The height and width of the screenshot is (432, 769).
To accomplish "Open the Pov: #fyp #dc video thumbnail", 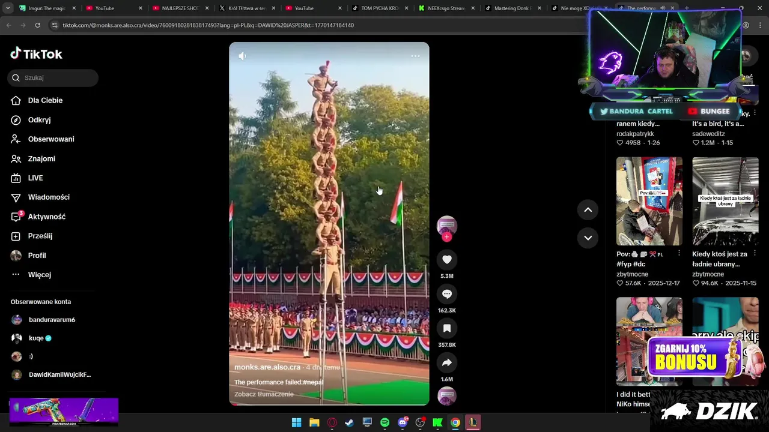I will click(649, 201).
